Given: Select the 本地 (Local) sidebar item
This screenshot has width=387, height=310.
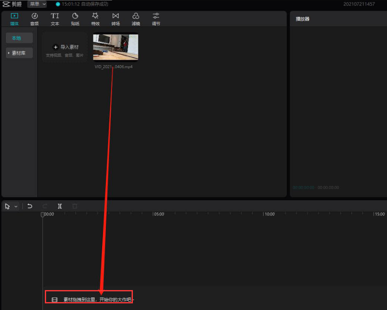Looking at the screenshot, I should click(x=16, y=38).
